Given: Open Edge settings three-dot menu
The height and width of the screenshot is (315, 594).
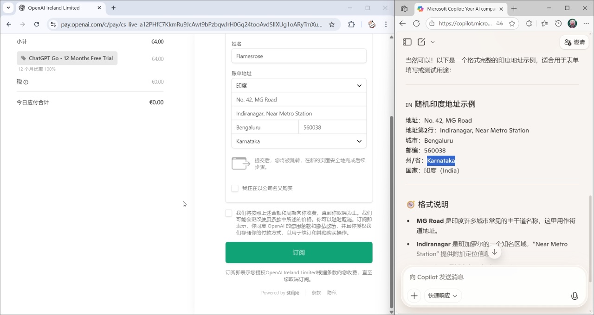Looking at the screenshot, I should [586, 24].
